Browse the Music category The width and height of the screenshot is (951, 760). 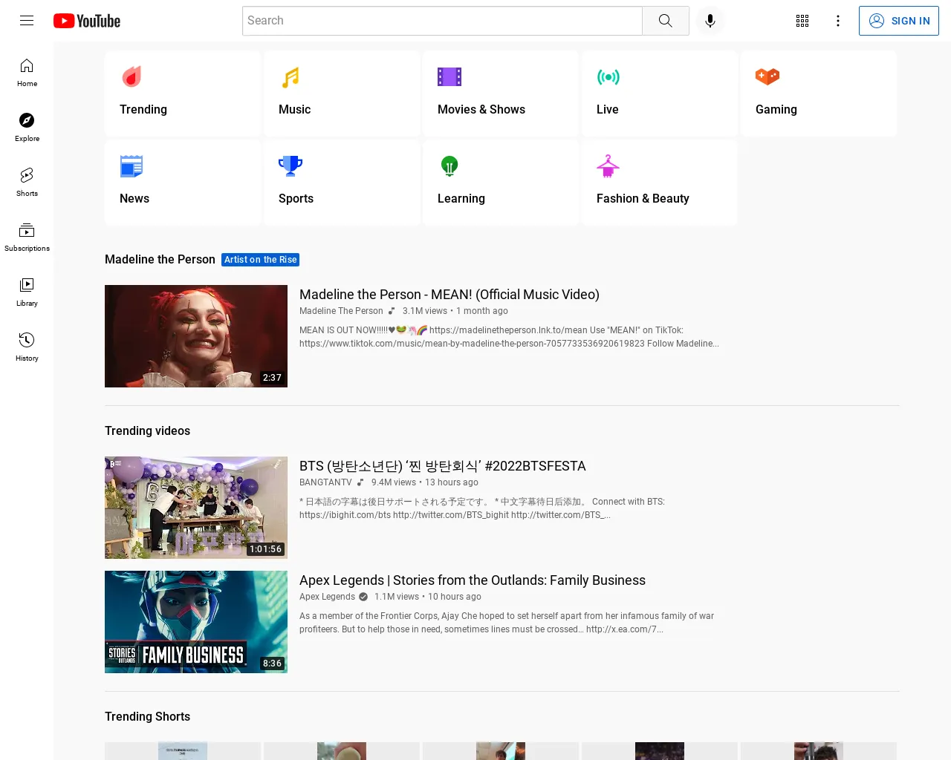point(341,94)
